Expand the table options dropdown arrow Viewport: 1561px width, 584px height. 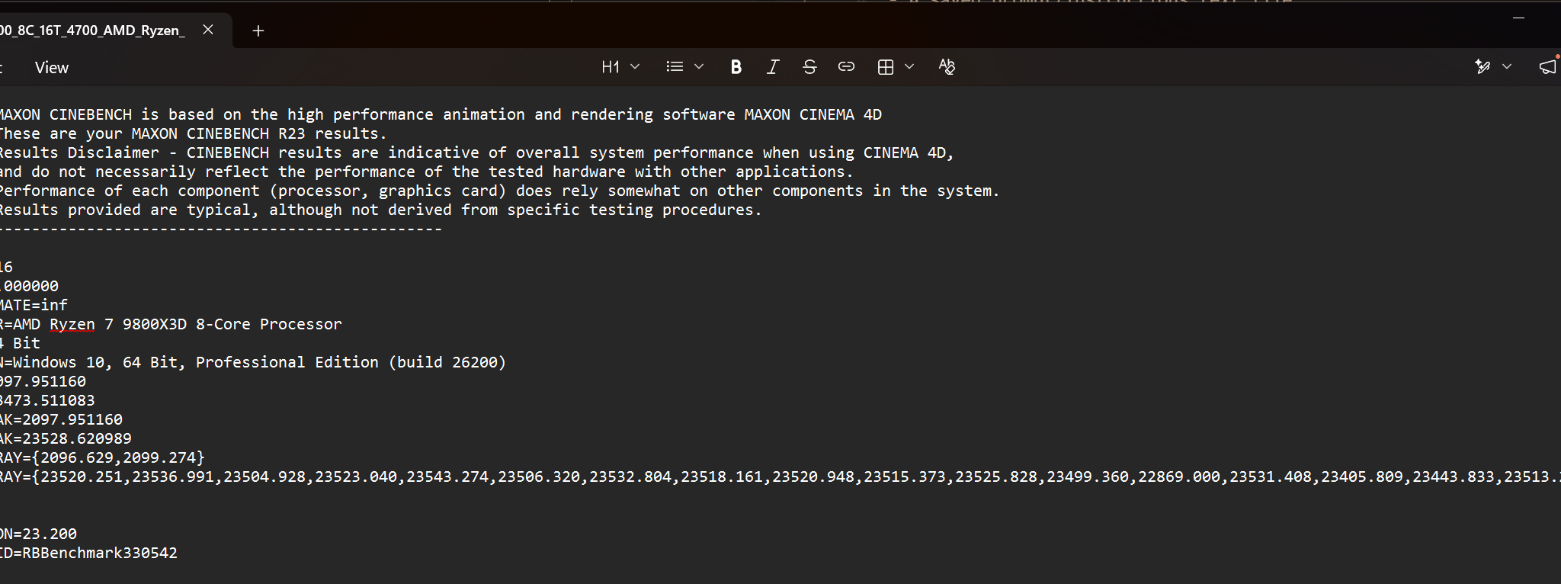click(x=909, y=67)
